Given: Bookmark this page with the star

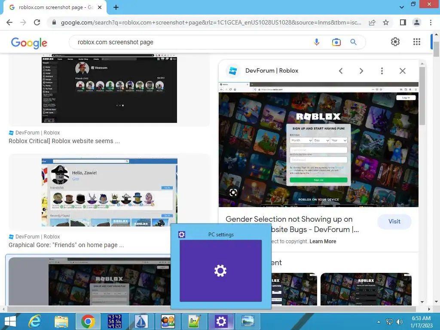Looking at the screenshot, I should click(386, 22).
